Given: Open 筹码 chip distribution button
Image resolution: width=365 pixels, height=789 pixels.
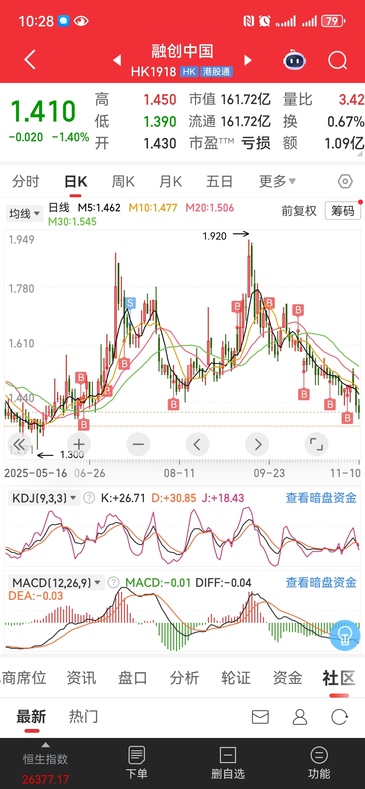Looking at the screenshot, I should point(343,211).
